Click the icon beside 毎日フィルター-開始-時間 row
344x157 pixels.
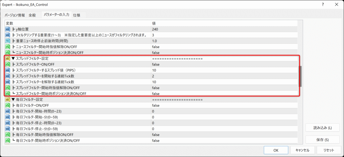tap(8, 111)
